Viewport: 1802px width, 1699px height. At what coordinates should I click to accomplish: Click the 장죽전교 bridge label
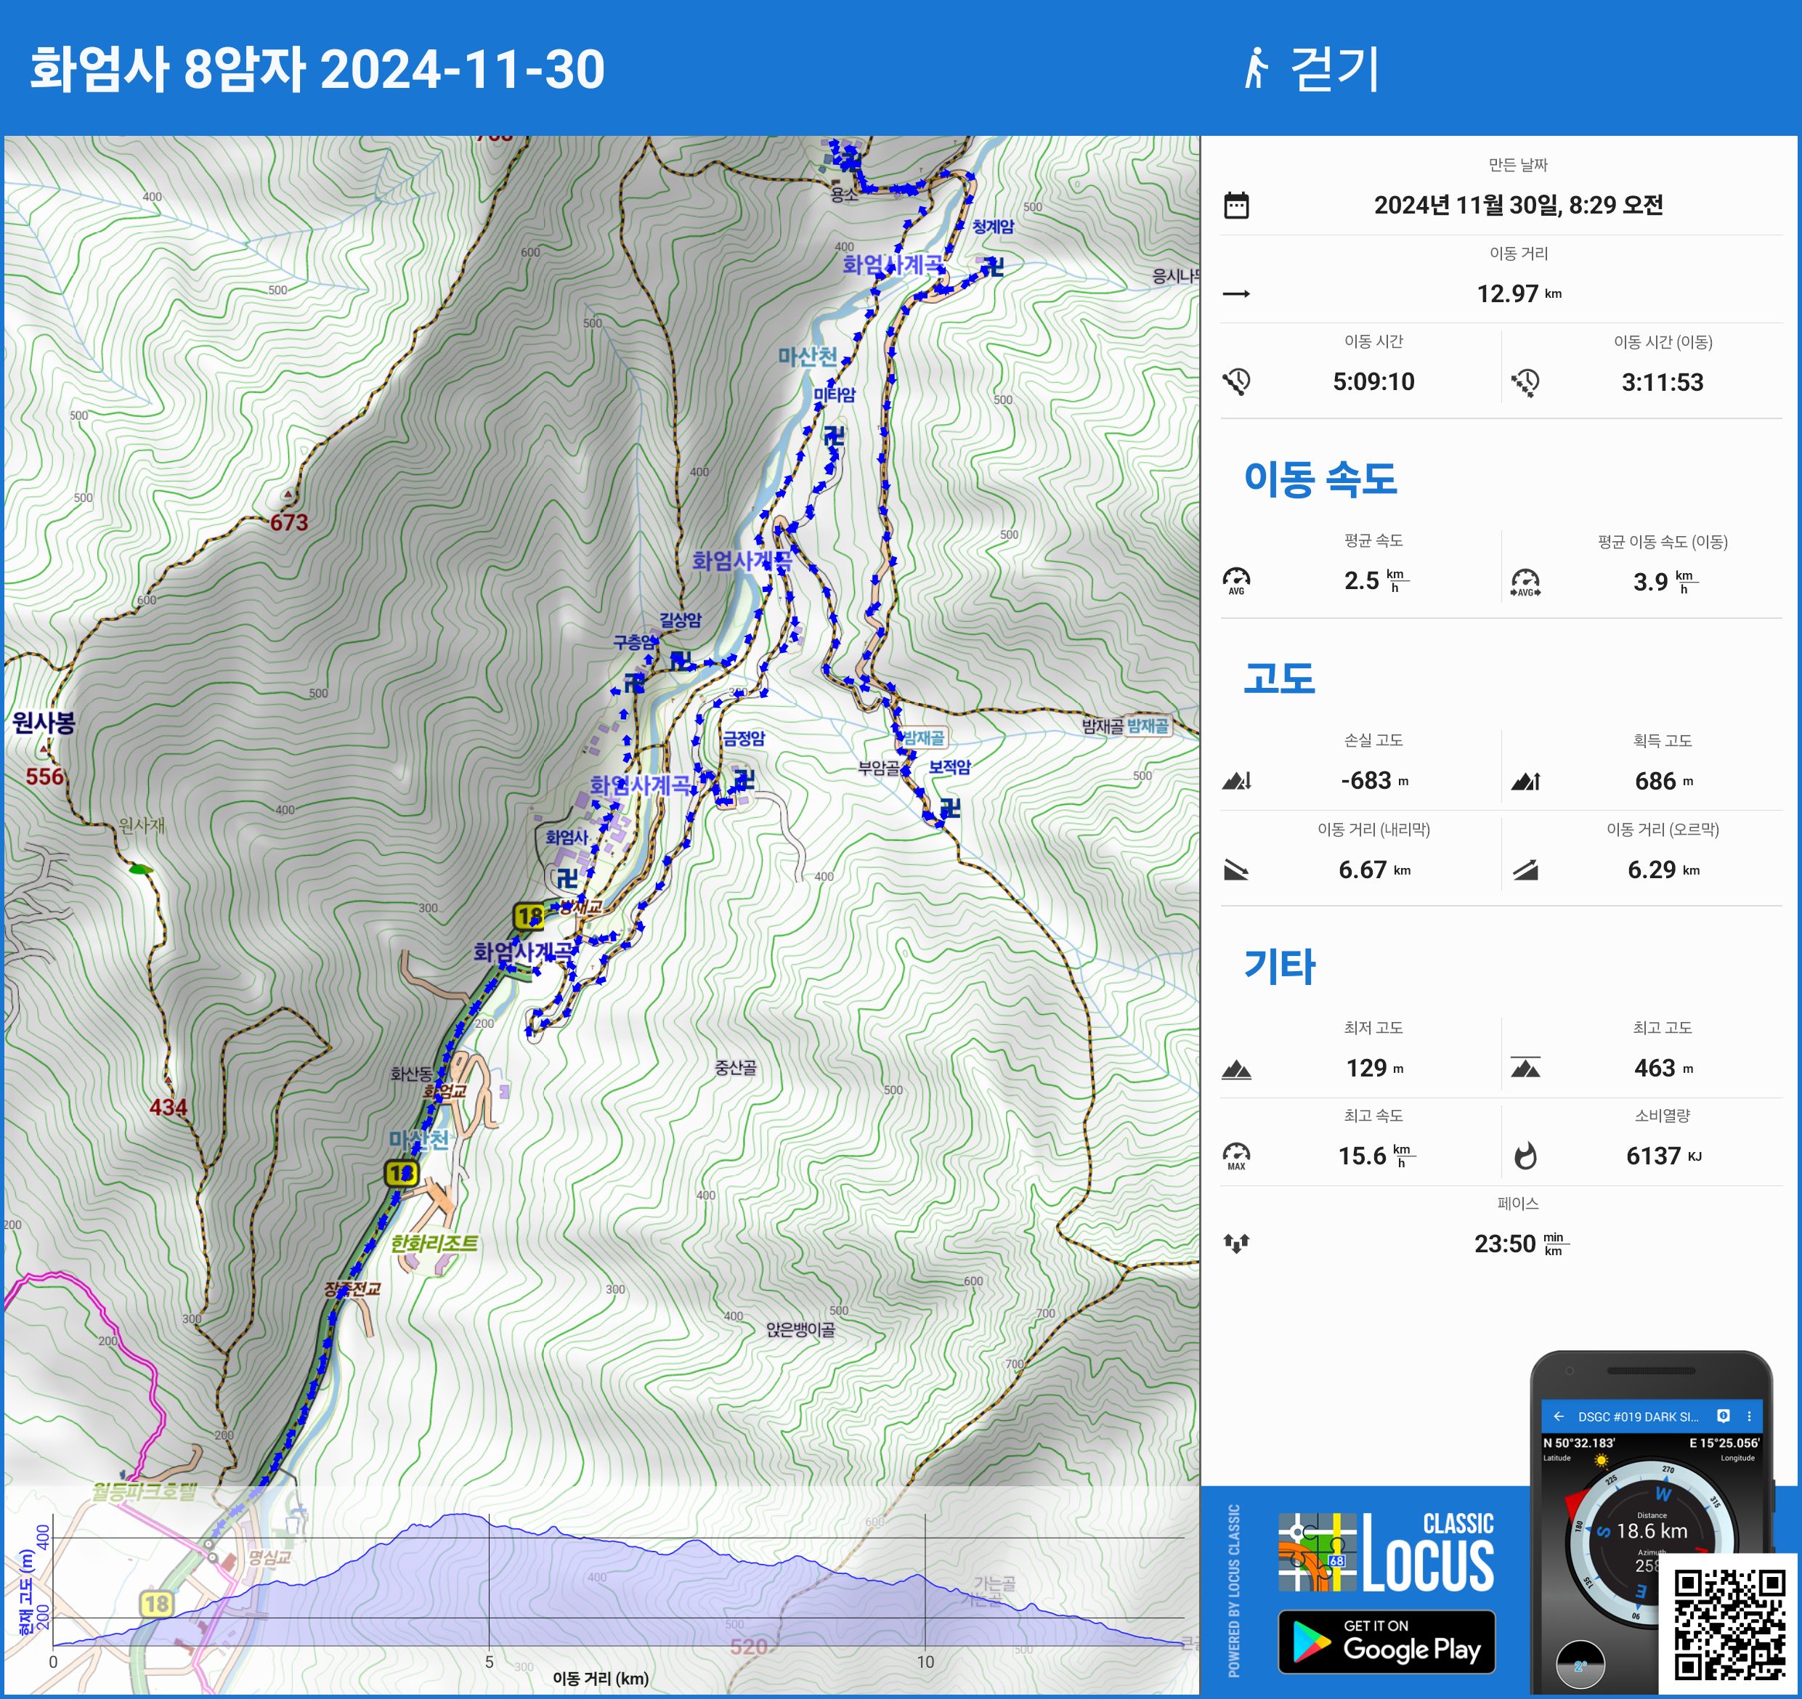coord(352,1289)
